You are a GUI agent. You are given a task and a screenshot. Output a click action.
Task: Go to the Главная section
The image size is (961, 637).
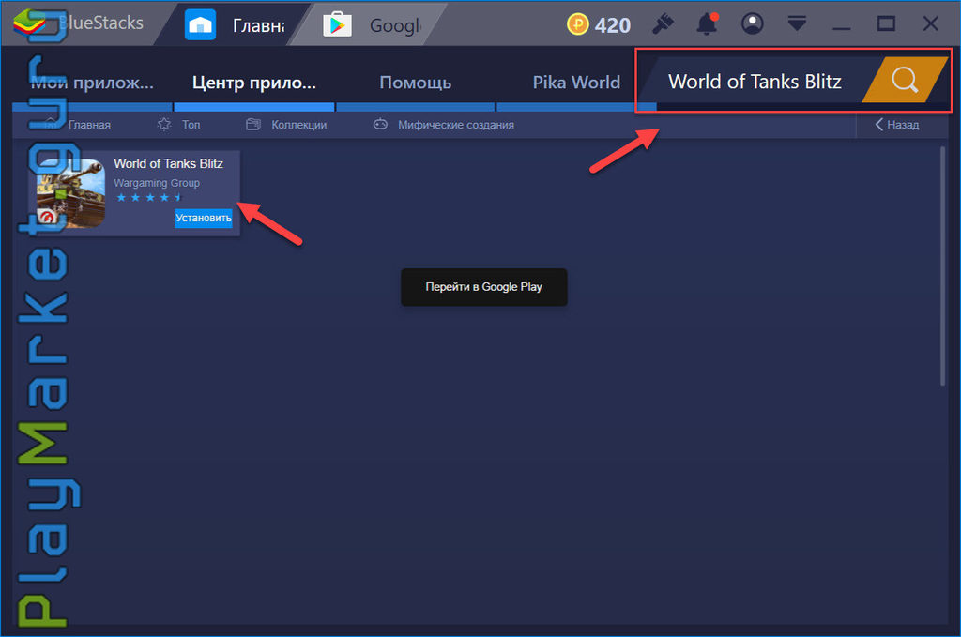[x=79, y=125]
